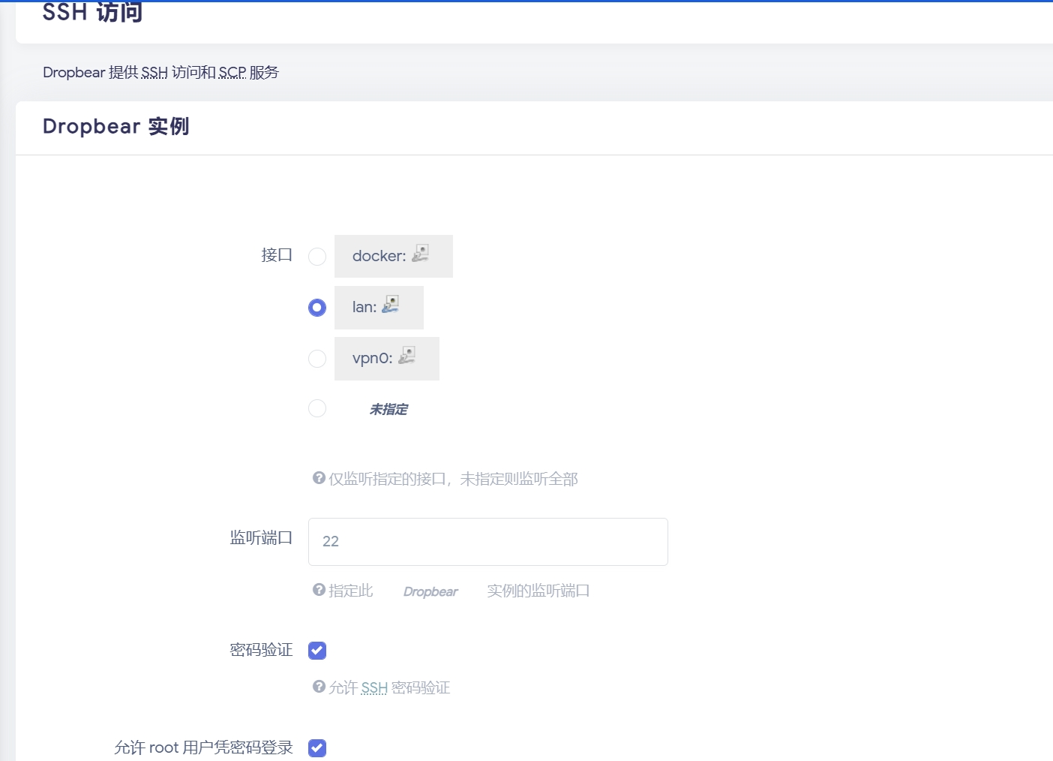Click the help icon next to 指定此 Dropbear
1053x761 pixels.
point(319,590)
